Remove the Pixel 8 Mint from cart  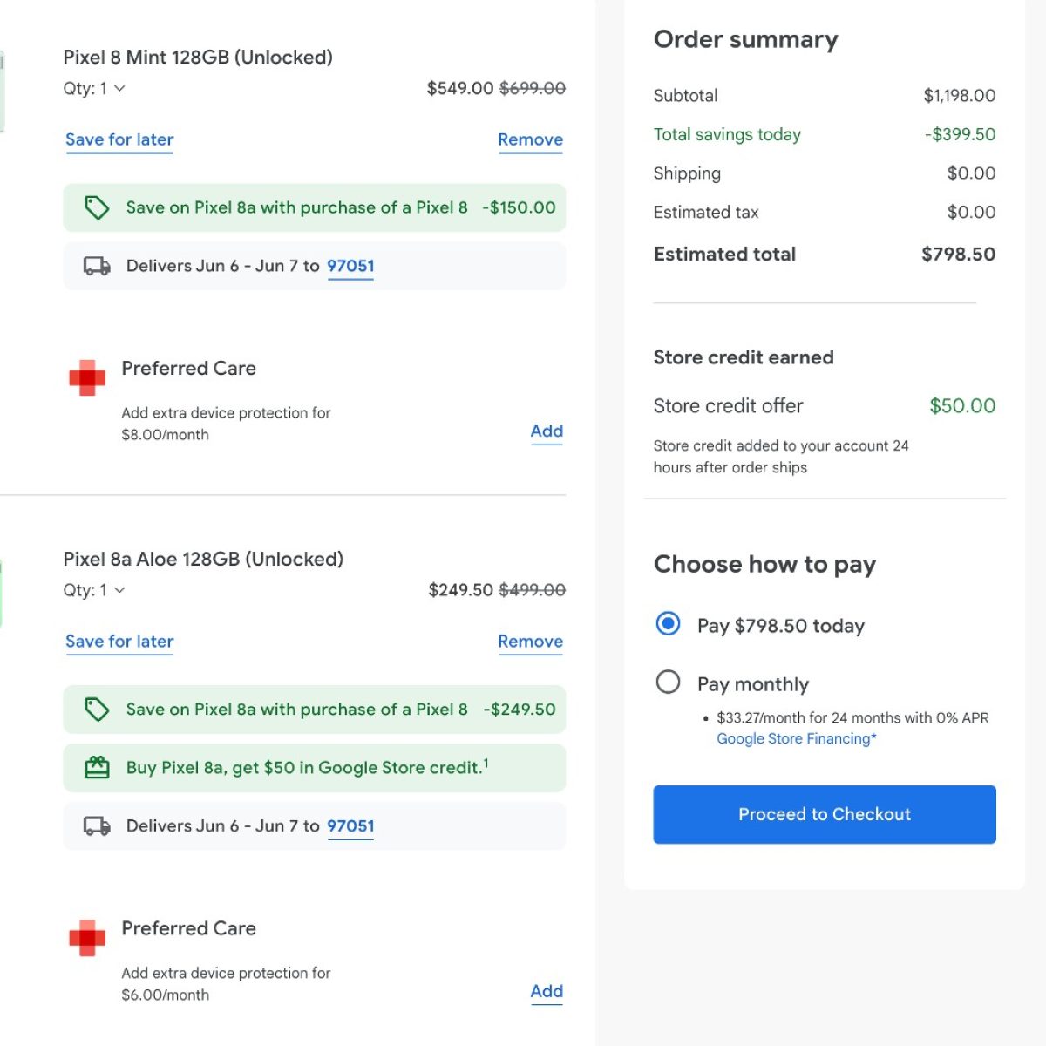click(x=530, y=139)
